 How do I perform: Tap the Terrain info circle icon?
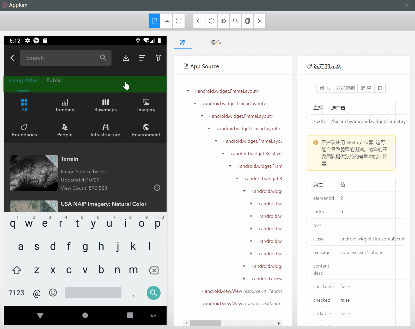[x=157, y=188]
